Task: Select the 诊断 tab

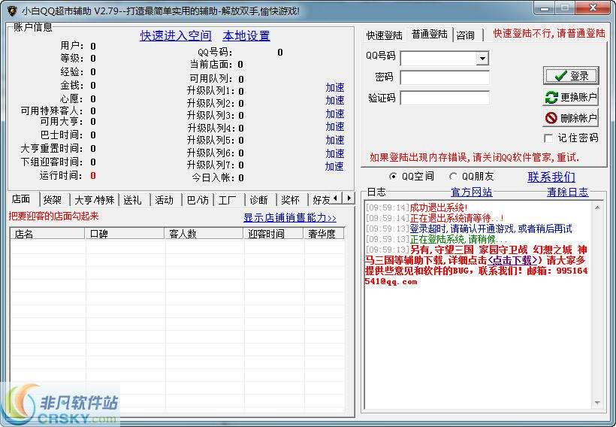Action: (x=259, y=200)
